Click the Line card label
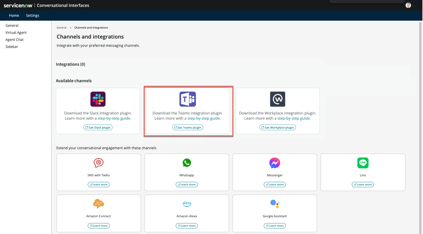This screenshot has width=423, height=234. [x=363, y=175]
